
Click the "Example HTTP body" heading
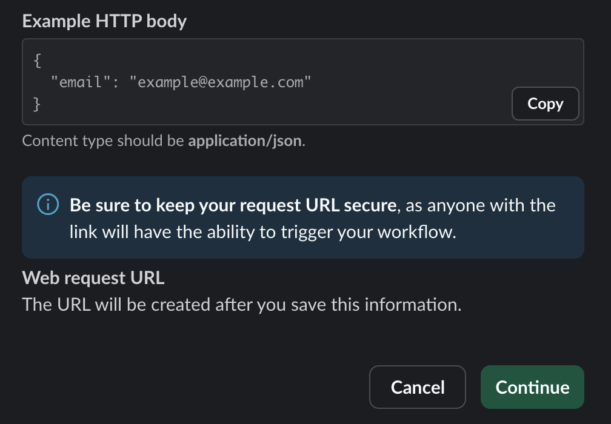point(104,22)
